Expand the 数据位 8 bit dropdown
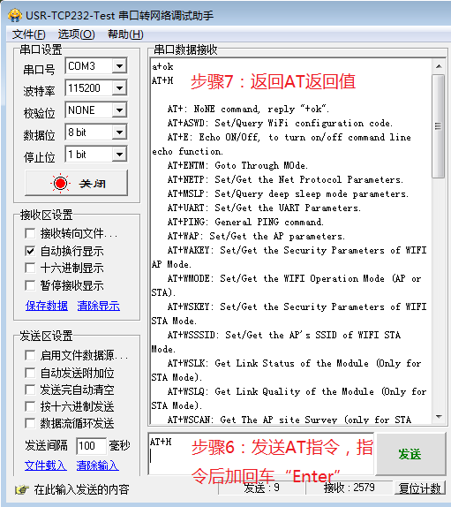The image size is (451, 507). click(119, 132)
